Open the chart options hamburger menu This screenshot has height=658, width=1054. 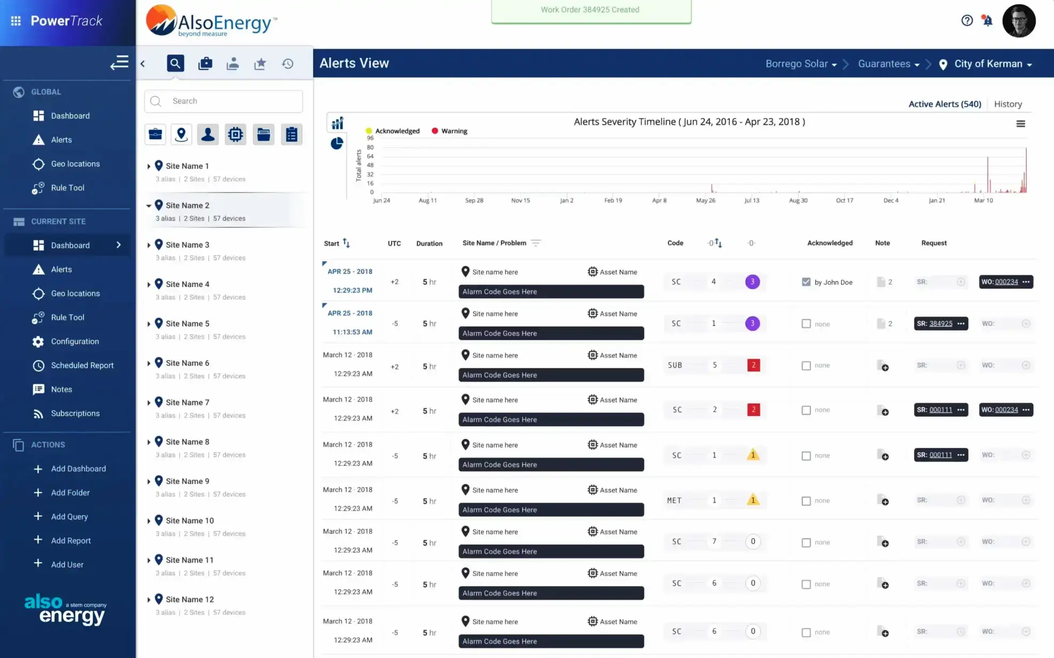click(x=1021, y=123)
